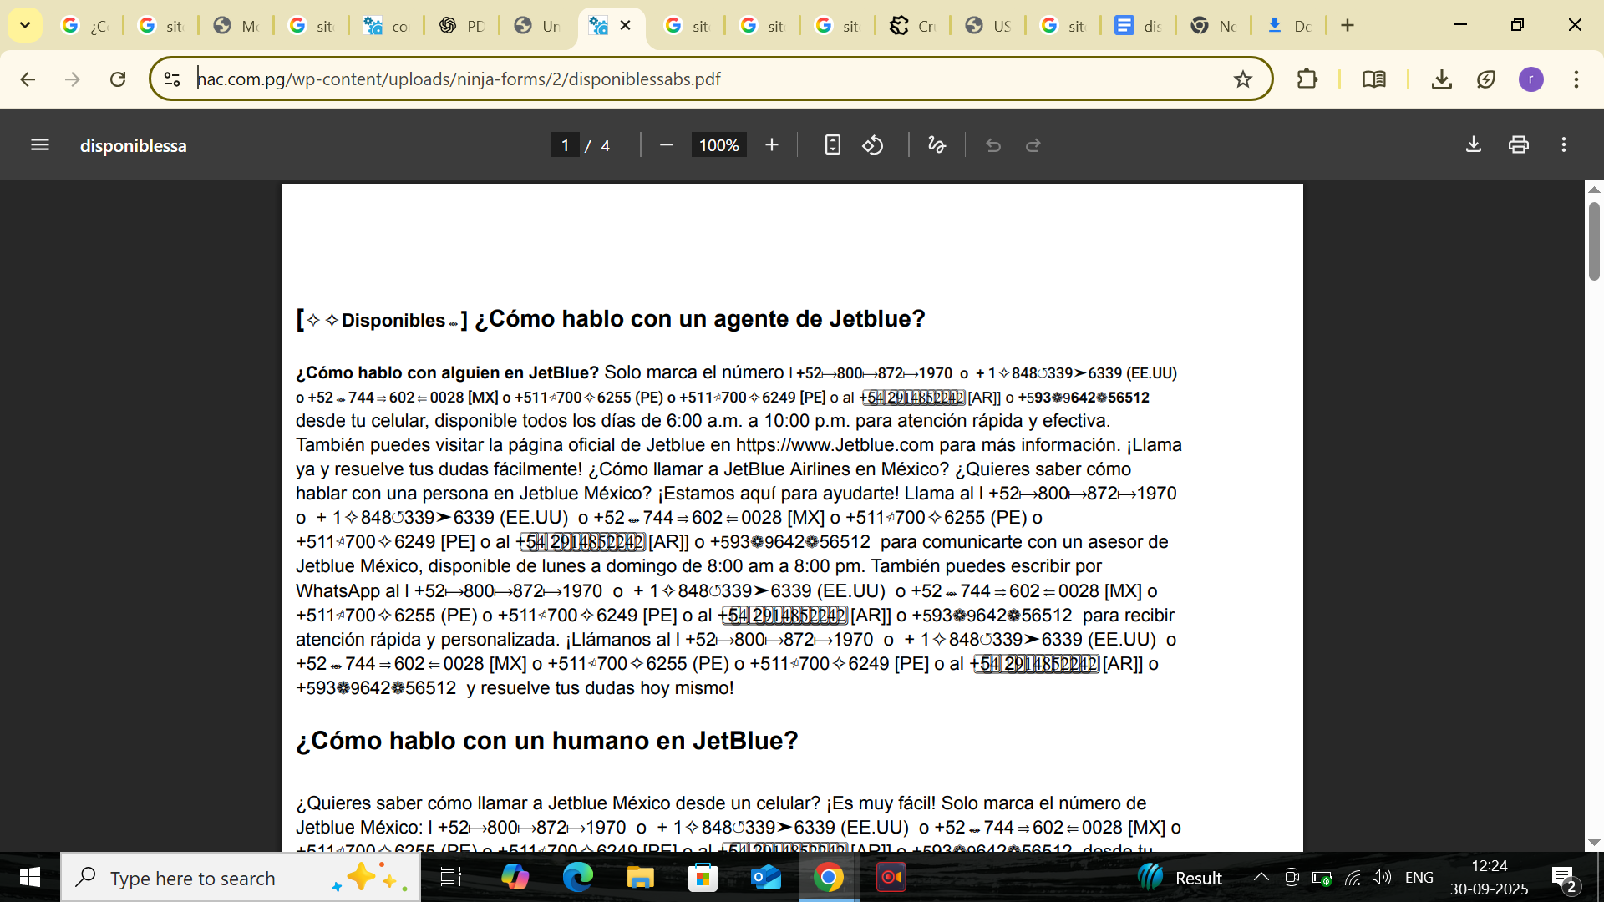Image resolution: width=1604 pixels, height=902 pixels.
Task: Enable the PDF drawing annotation mode
Action: pos(937,144)
